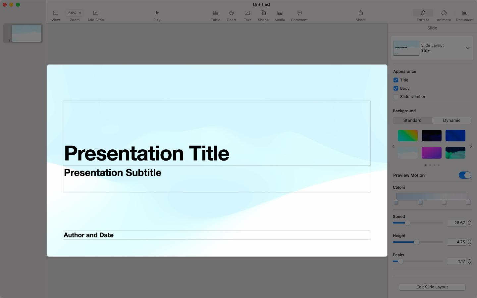Click the Speed value stepper arrows
Screen dimensions: 477x298
click(x=469, y=223)
